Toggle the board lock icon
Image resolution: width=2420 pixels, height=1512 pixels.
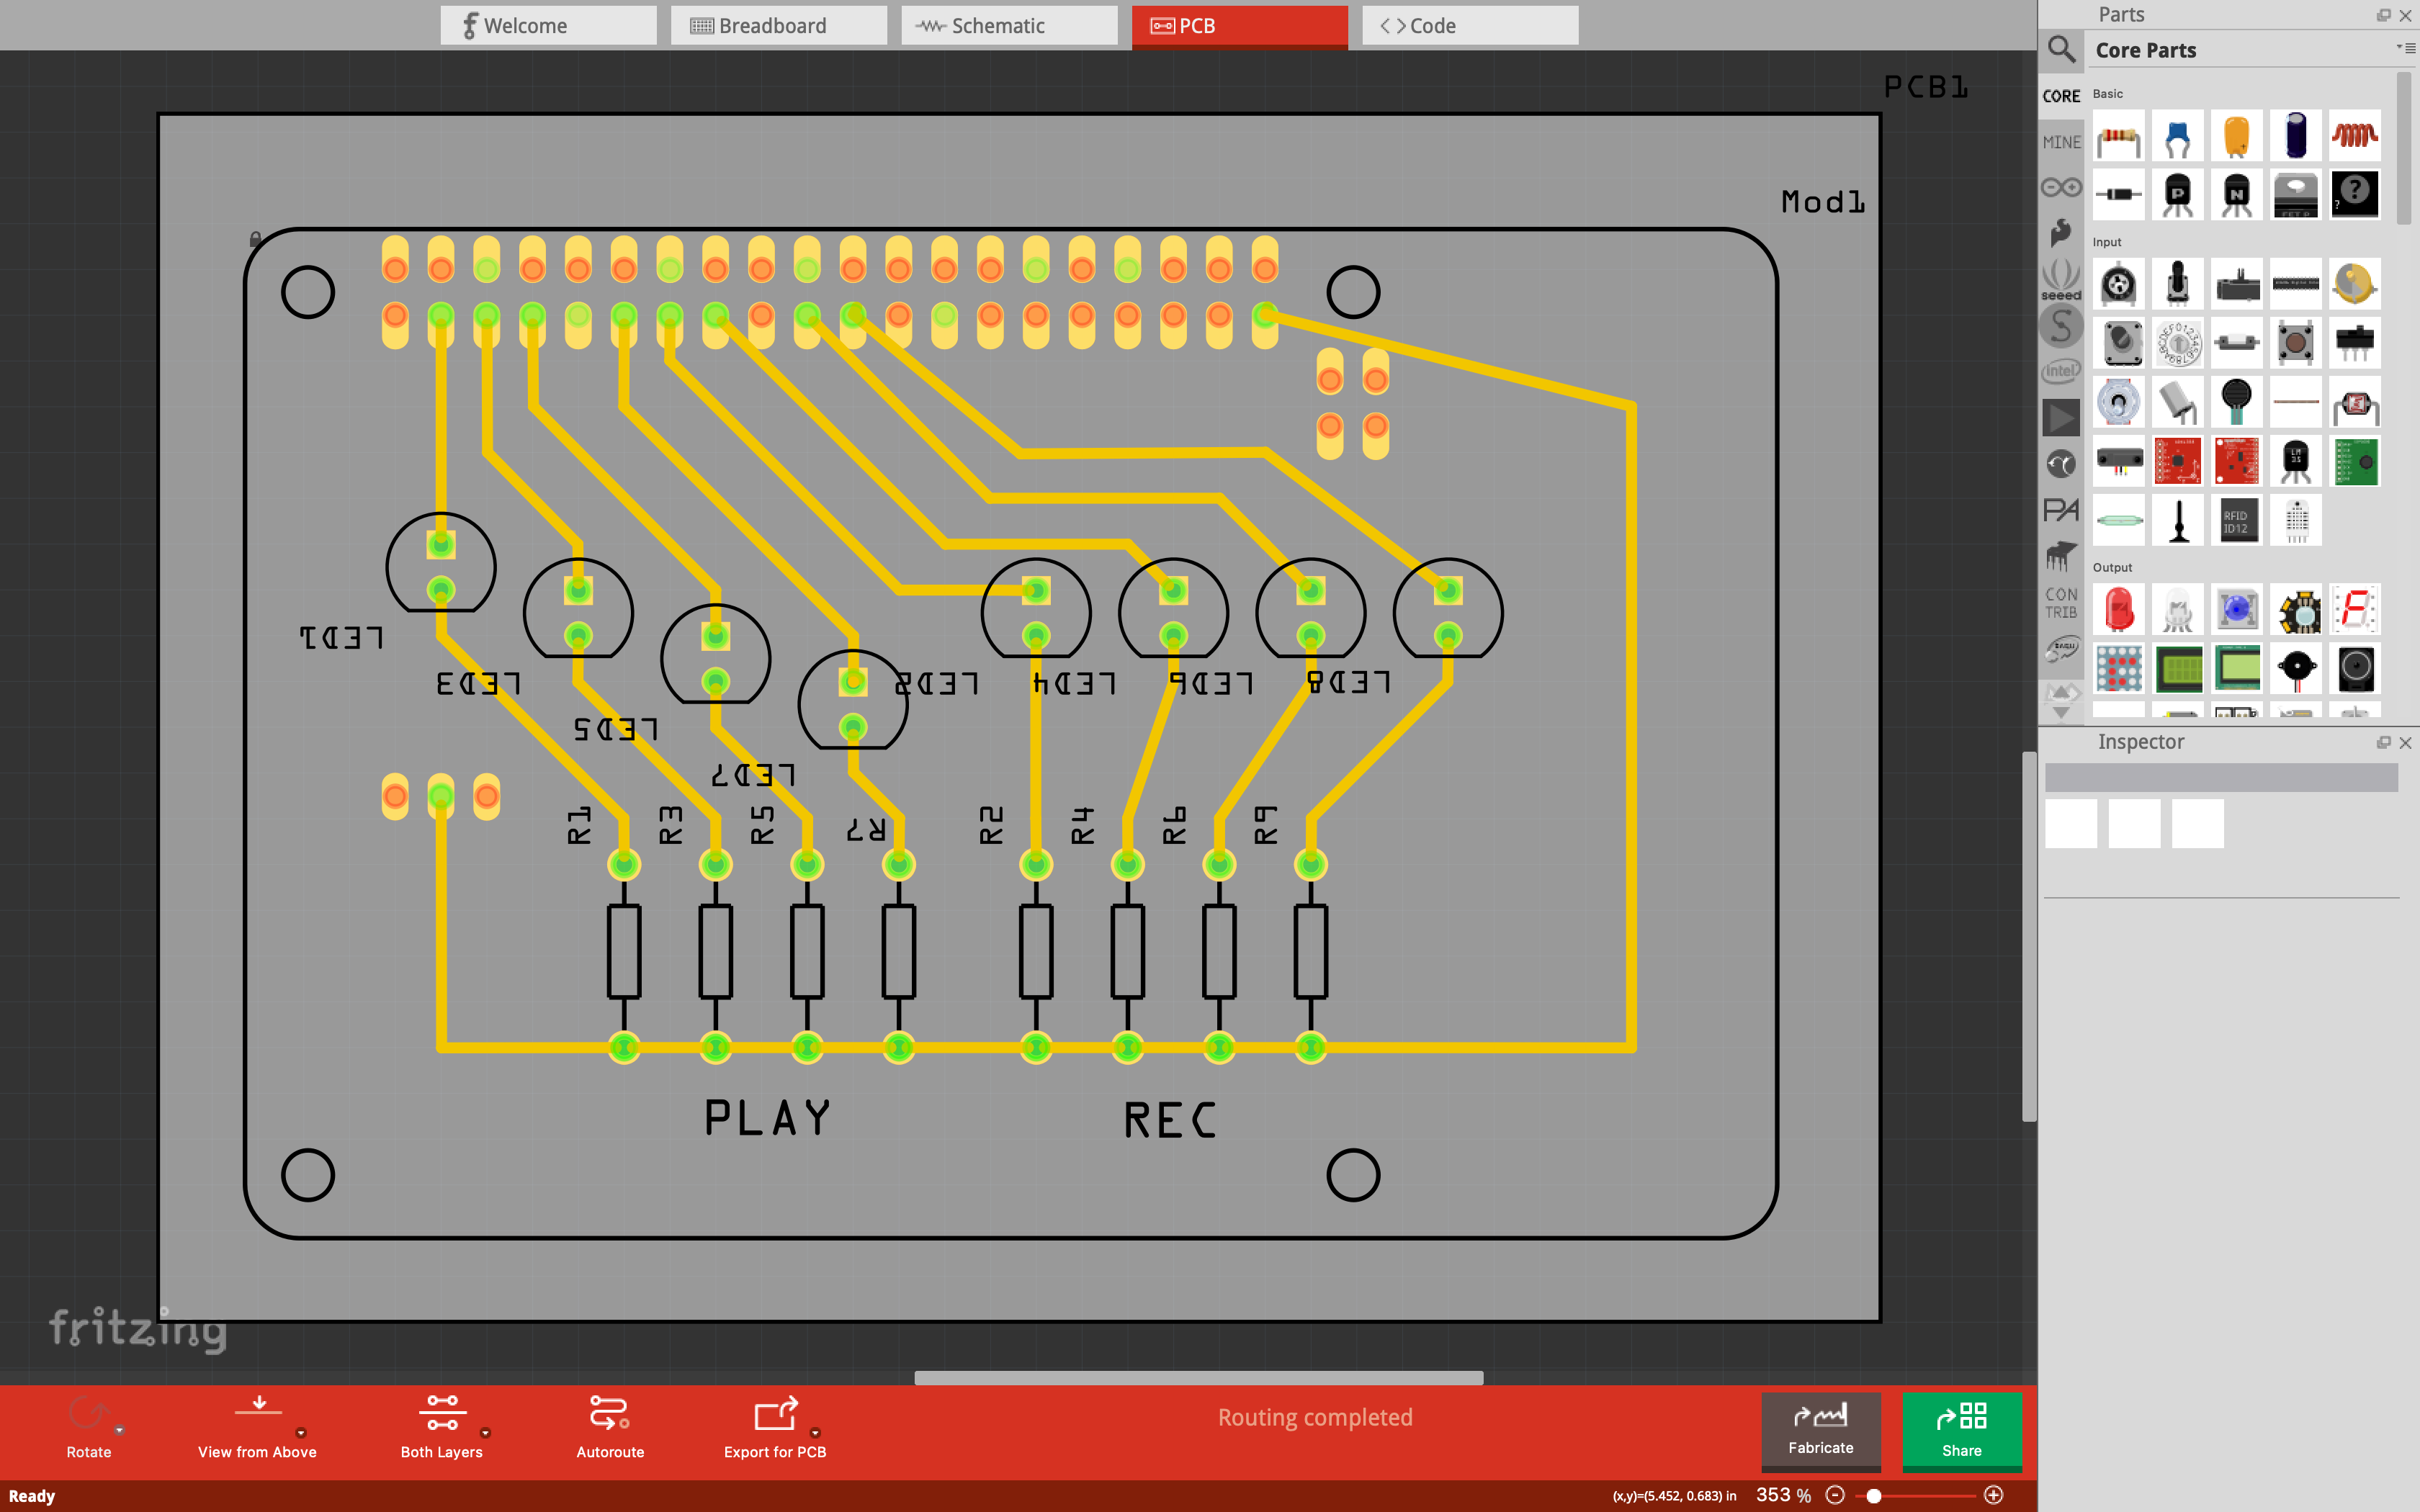click(255, 239)
